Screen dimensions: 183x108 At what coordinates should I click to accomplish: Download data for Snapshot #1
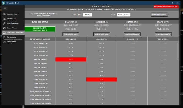(71, 34)
